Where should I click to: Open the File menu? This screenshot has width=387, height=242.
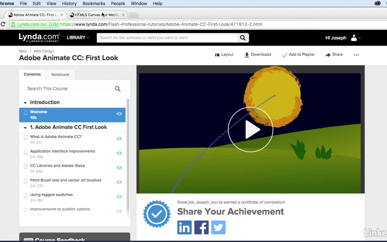(x=23, y=3)
